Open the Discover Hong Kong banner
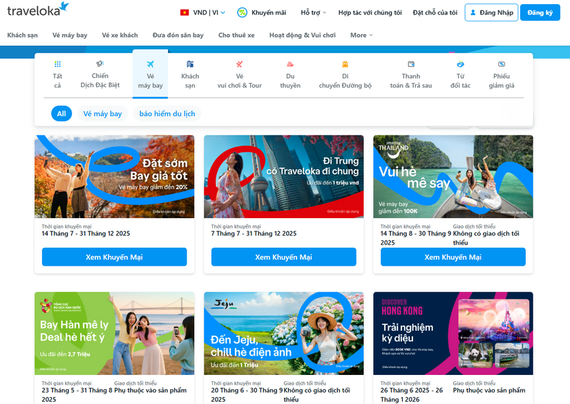 click(x=453, y=333)
